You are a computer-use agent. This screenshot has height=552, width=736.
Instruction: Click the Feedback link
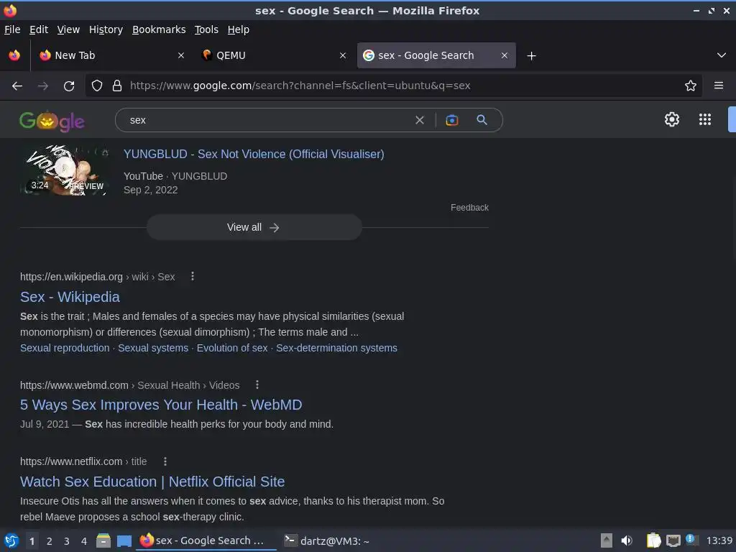click(x=469, y=208)
